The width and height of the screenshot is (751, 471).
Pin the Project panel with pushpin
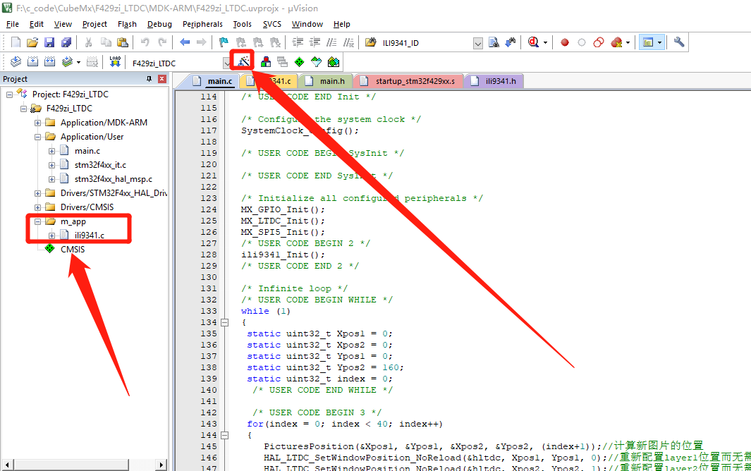pos(149,79)
